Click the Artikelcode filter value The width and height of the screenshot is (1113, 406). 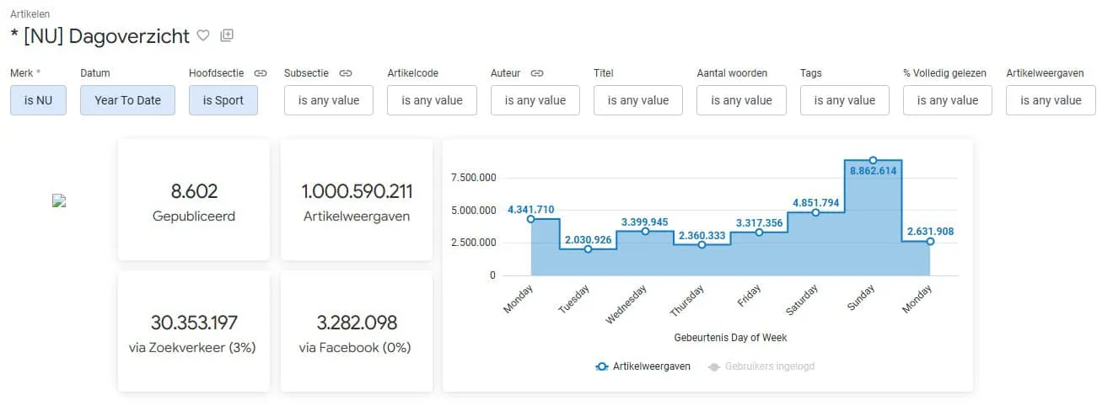432,100
